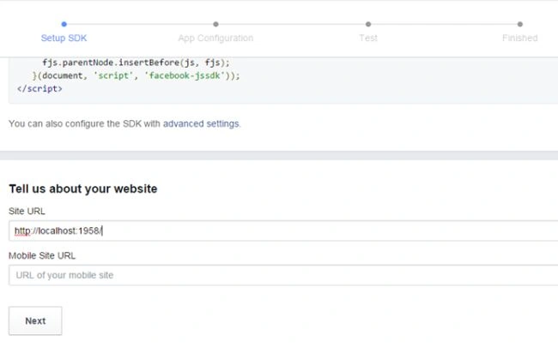Click the 'Tell us about your website' heading
The width and height of the screenshot is (558, 347).
coord(83,188)
